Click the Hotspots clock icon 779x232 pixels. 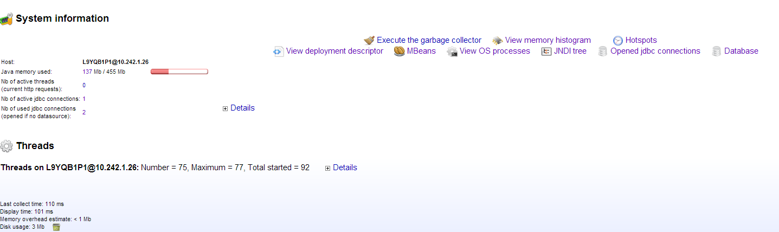click(618, 40)
